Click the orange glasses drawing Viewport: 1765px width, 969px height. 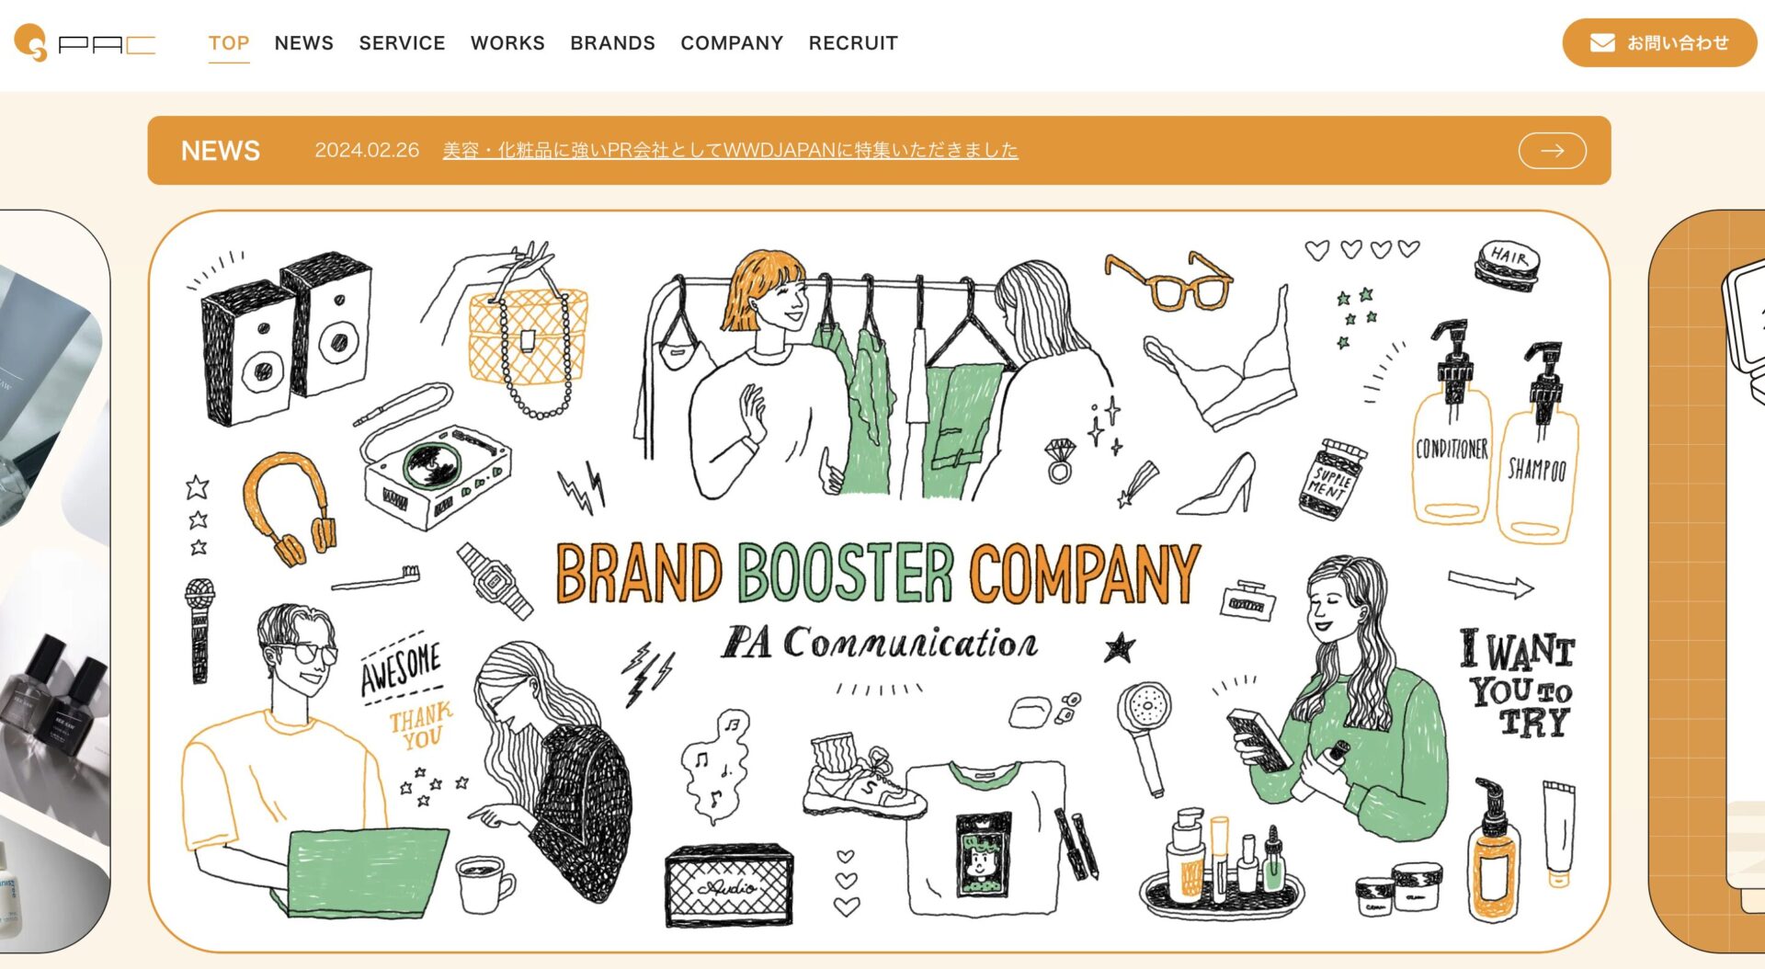pyautogui.click(x=1167, y=280)
